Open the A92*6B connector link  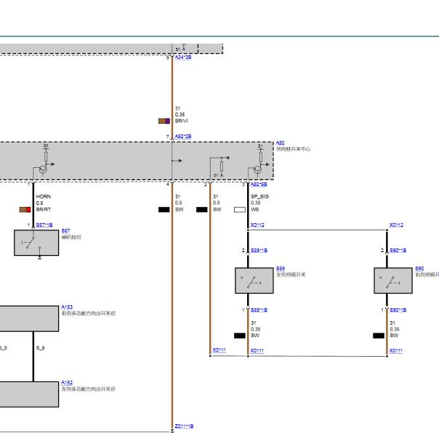(259, 185)
